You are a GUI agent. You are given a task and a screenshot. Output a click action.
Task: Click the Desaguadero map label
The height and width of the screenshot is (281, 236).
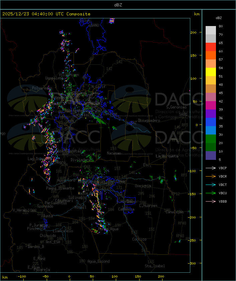[149, 120]
